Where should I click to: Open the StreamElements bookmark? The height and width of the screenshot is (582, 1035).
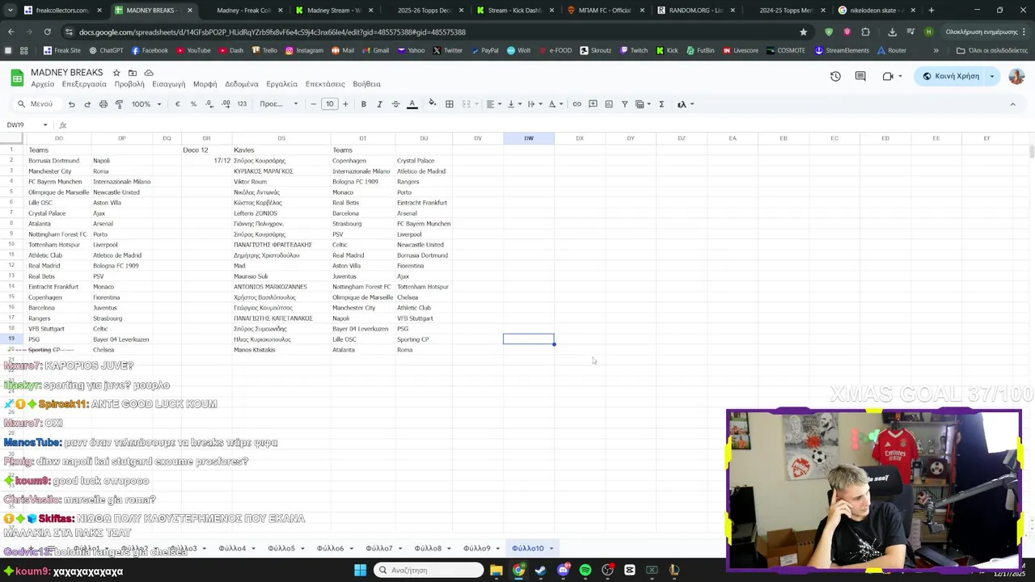842,50
